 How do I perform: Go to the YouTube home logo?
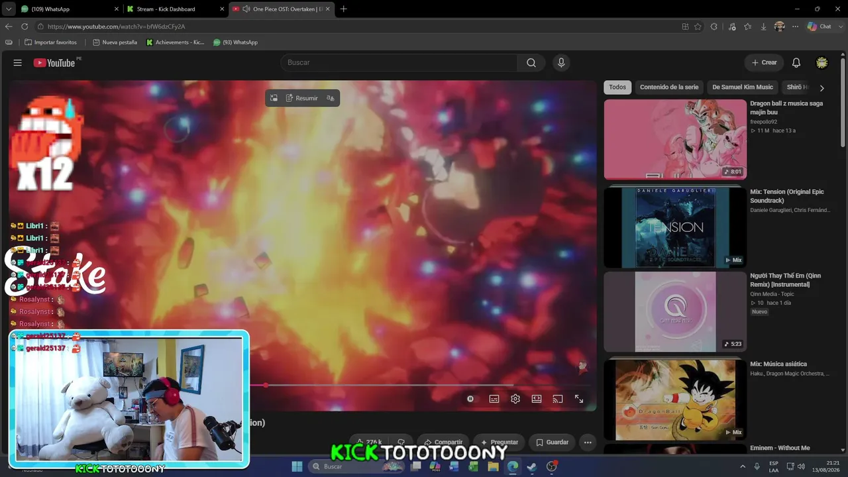(54, 62)
